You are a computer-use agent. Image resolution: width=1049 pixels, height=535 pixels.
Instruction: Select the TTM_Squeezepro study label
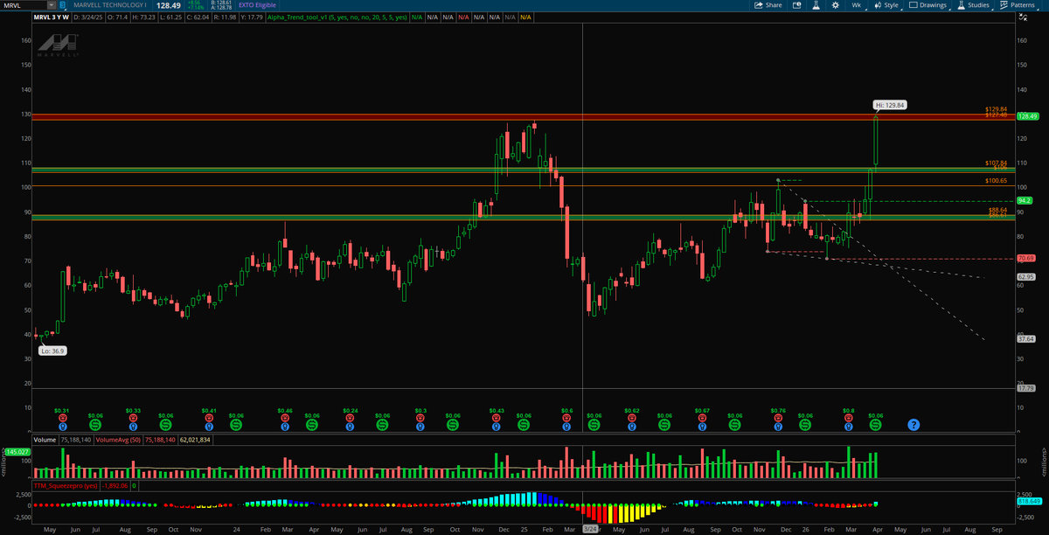(66, 484)
